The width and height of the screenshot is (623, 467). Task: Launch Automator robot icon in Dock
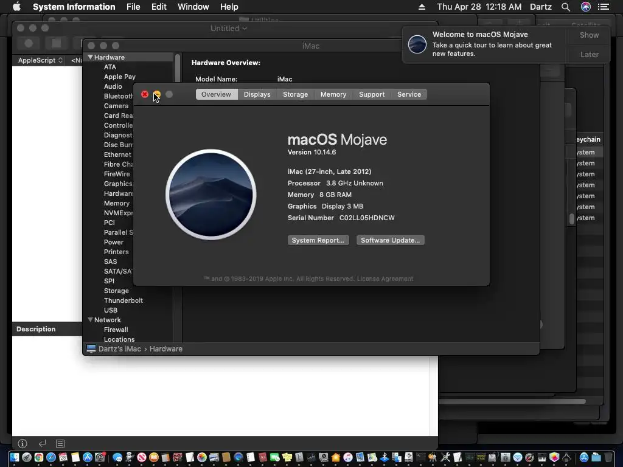click(130, 457)
